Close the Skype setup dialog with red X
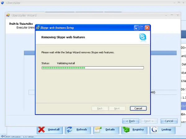186x139 pixels. tap(147, 28)
